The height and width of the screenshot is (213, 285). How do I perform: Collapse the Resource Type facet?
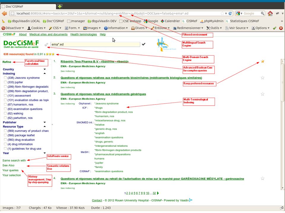(45, 126)
